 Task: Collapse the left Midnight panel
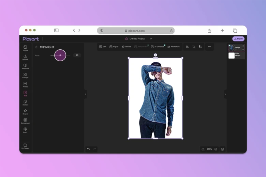[86, 94]
